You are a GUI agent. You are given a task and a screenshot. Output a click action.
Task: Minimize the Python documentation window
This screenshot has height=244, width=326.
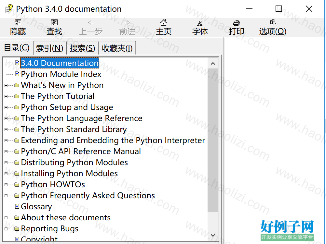click(x=249, y=9)
